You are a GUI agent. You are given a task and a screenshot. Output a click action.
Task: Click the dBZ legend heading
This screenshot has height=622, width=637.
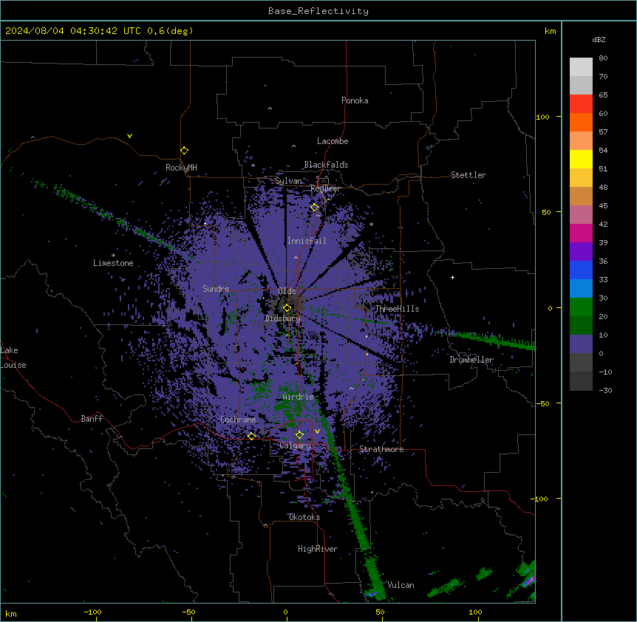tap(599, 39)
